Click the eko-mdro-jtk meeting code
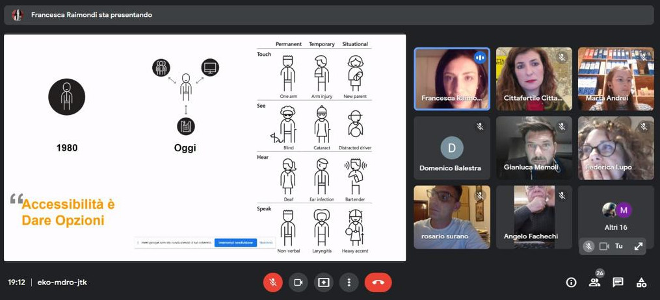 click(x=62, y=282)
